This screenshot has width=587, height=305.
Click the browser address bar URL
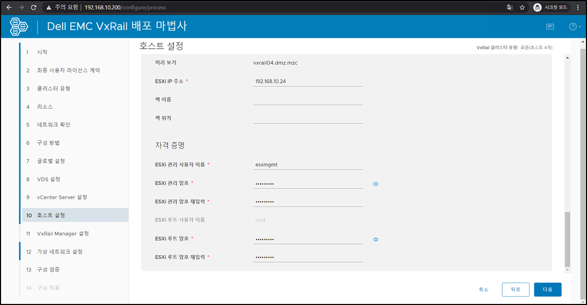click(x=125, y=7)
